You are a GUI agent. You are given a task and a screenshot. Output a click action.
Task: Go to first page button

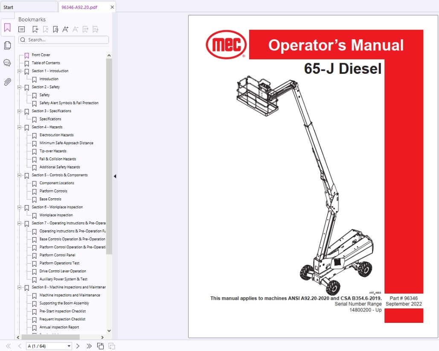tap(9, 346)
